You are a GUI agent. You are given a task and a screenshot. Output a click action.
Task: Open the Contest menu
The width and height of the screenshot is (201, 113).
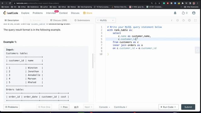point(63,13)
